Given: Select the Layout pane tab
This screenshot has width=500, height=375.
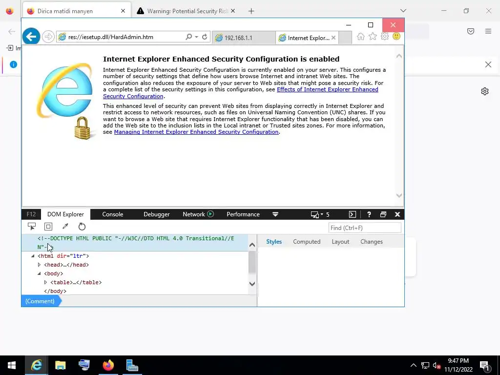Looking at the screenshot, I should point(340,242).
